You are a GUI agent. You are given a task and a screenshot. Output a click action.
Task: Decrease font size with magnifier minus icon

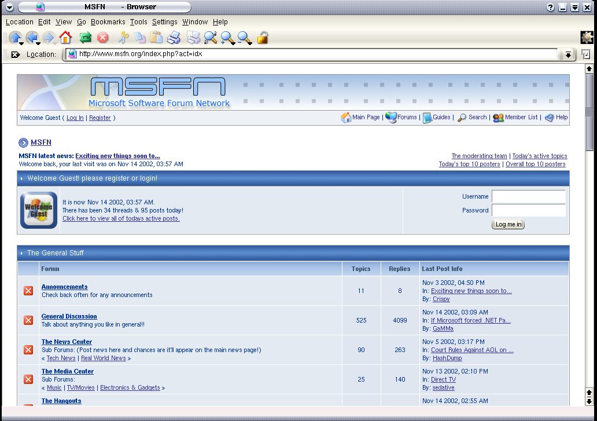[x=245, y=37]
